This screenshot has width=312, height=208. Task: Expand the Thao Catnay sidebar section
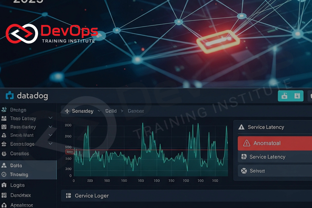[51, 118]
